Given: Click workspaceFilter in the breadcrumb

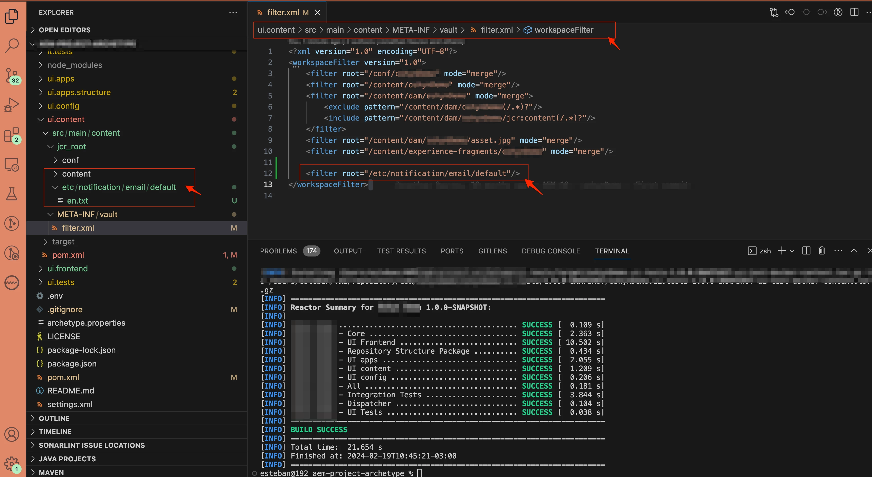Looking at the screenshot, I should pyautogui.click(x=564, y=30).
